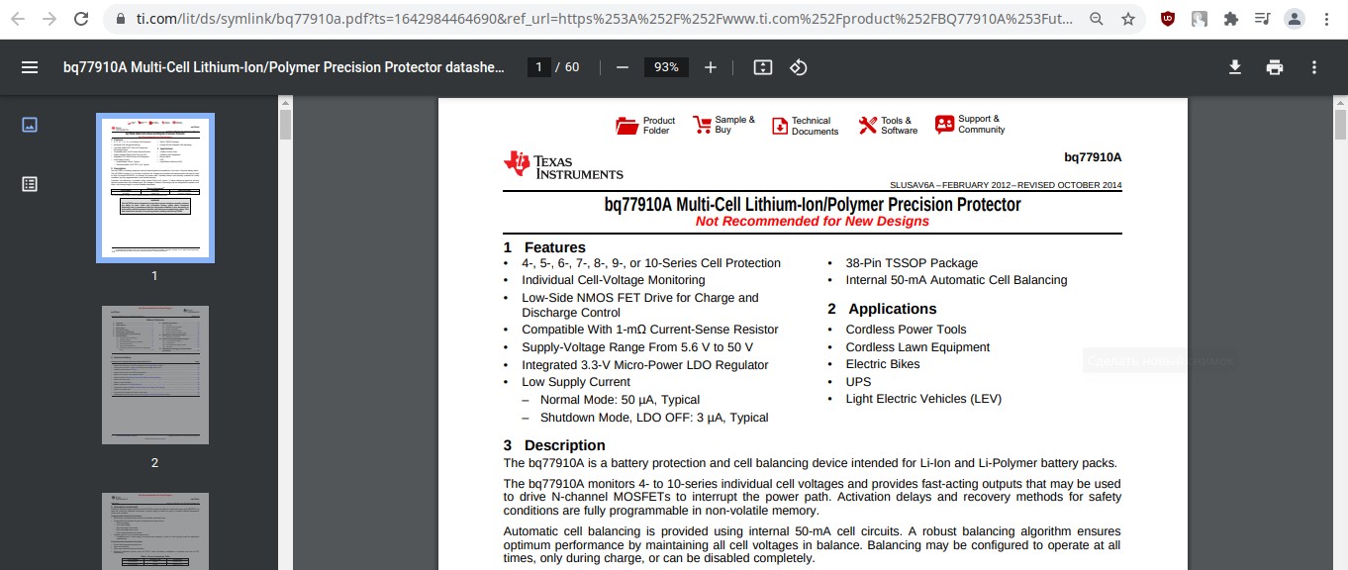Viewport: 1348px width, 570px height.
Task: View site security lock info
Action: pos(121,19)
